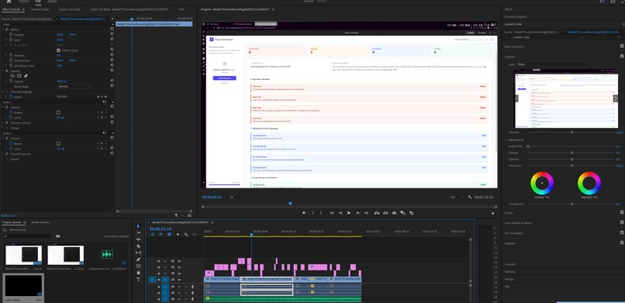Open Markers panel

(509, 271)
